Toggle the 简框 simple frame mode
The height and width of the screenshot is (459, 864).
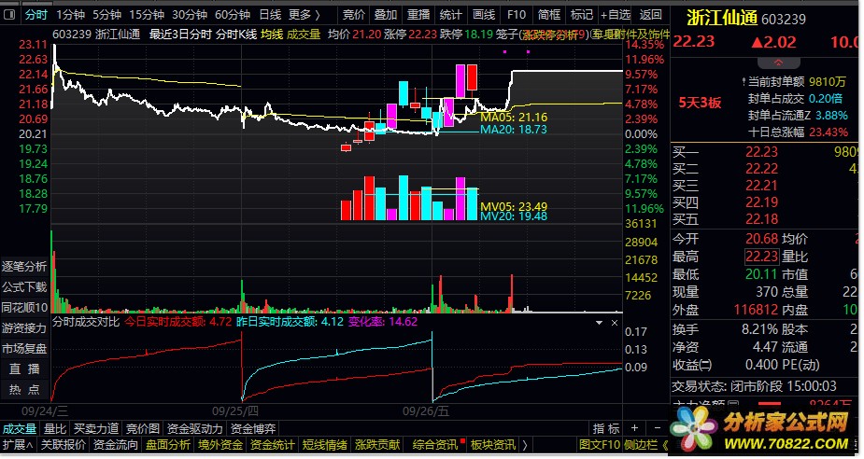pyautogui.click(x=549, y=15)
